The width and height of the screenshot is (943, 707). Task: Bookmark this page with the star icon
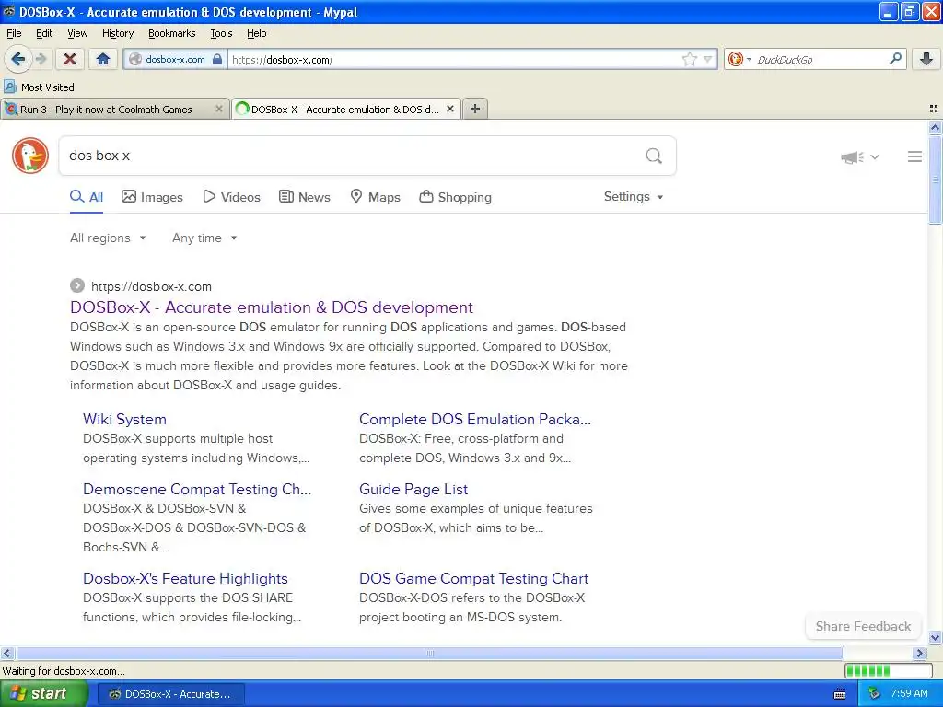coord(689,59)
